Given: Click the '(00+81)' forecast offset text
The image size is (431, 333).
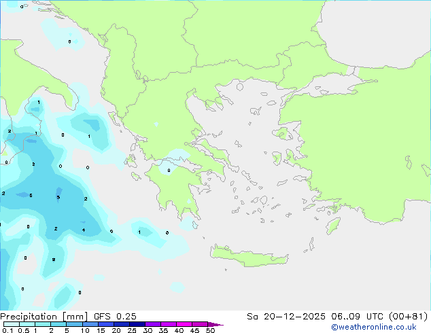Looking at the screenshot, I should point(408,317).
